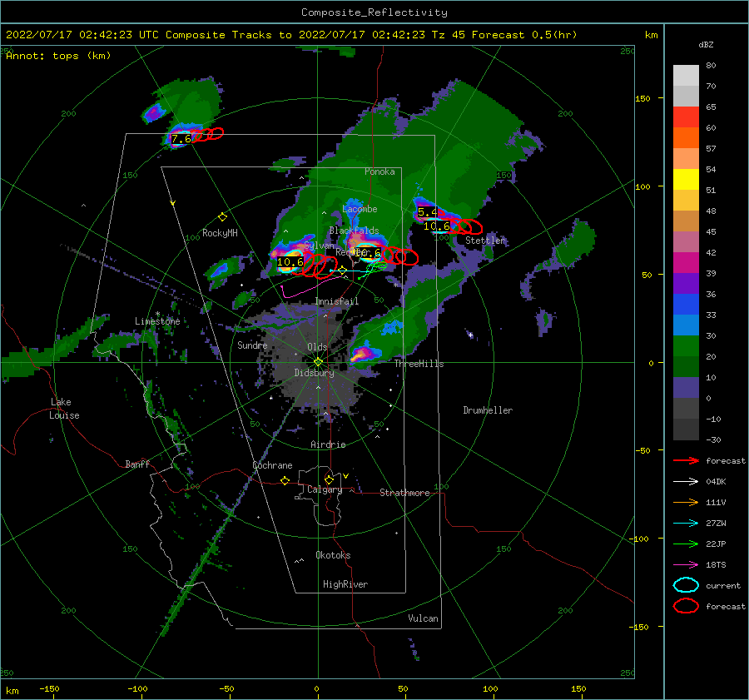Click the red forecast ellipses east of 7.6 label
This screenshot has width=749, height=700.
(208, 134)
